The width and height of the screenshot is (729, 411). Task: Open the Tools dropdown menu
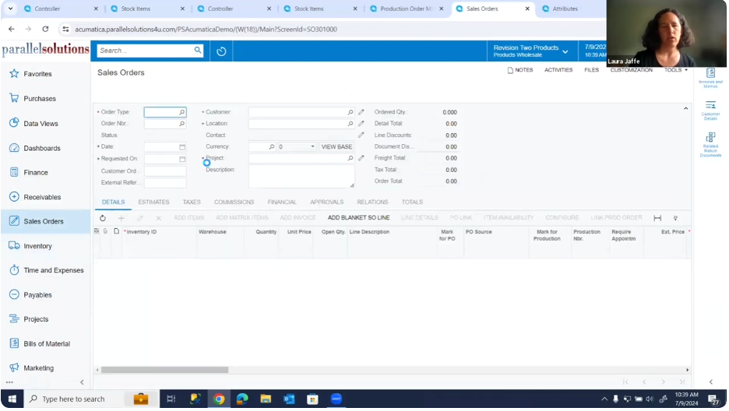pyautogui.click(x=675, y=70)
